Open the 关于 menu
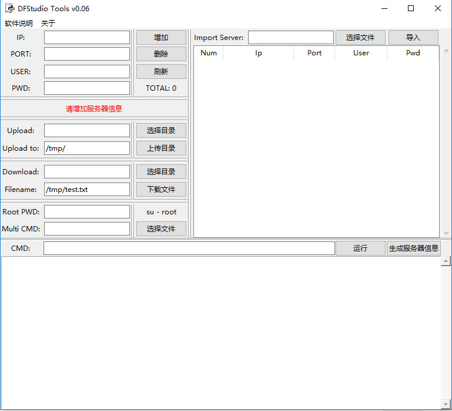 pos(48,23)
